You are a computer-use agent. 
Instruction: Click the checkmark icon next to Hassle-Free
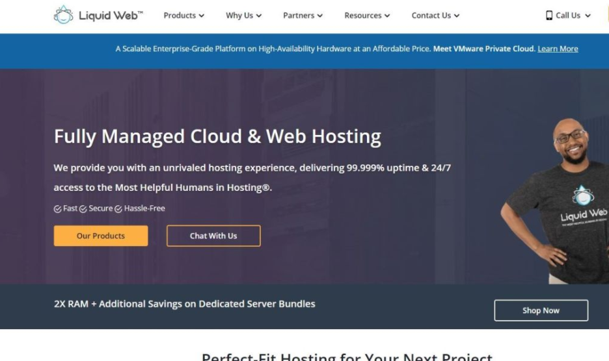118,209
